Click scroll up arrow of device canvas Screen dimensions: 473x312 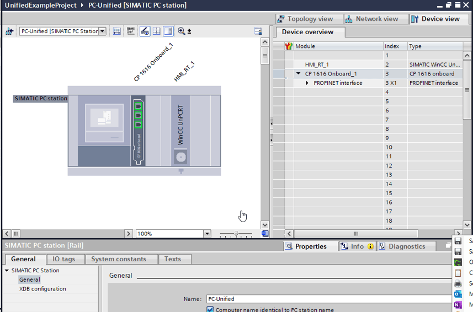(264, 42)
